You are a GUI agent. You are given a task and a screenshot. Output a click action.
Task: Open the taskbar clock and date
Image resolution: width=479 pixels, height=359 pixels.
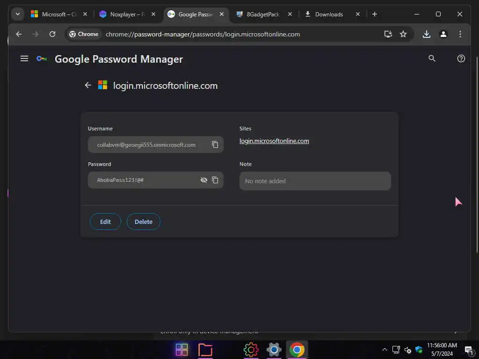pyautogui.click(x=442, y=350)
